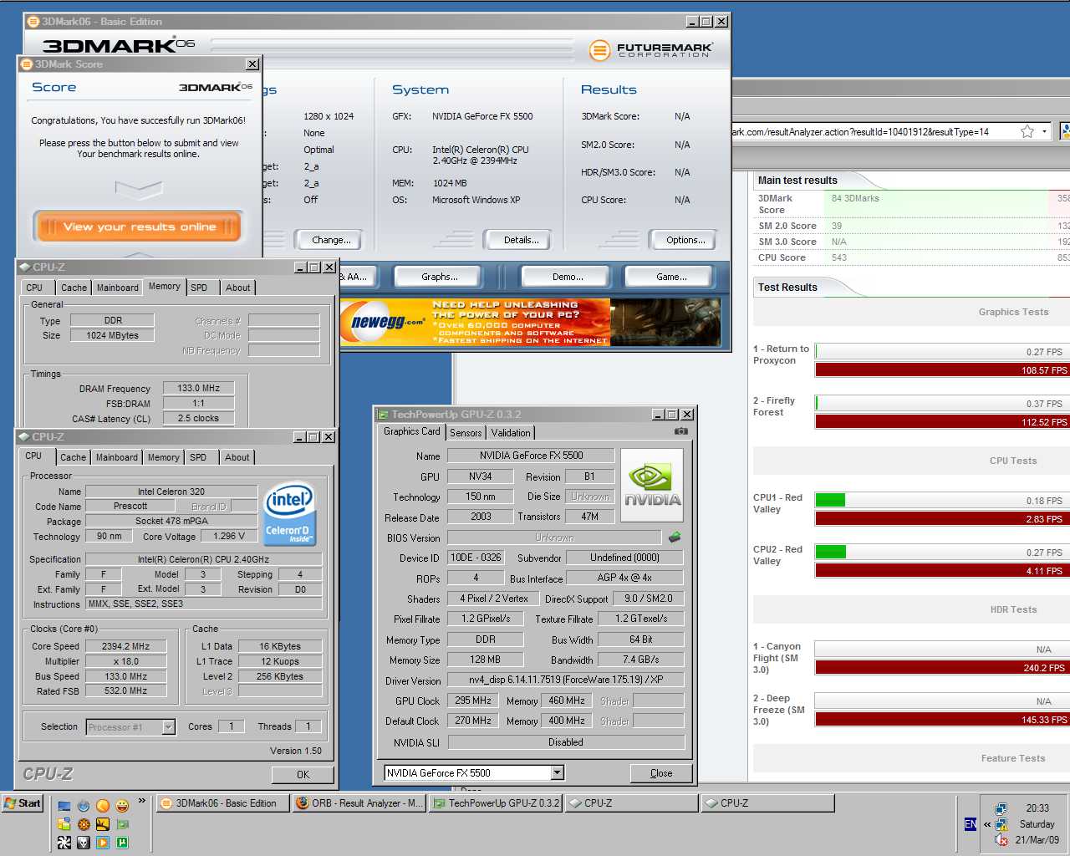The image size is (1070, 856).
Task: Click the bookmark star in the browser address bar
Action: [x=1027, y=131]
